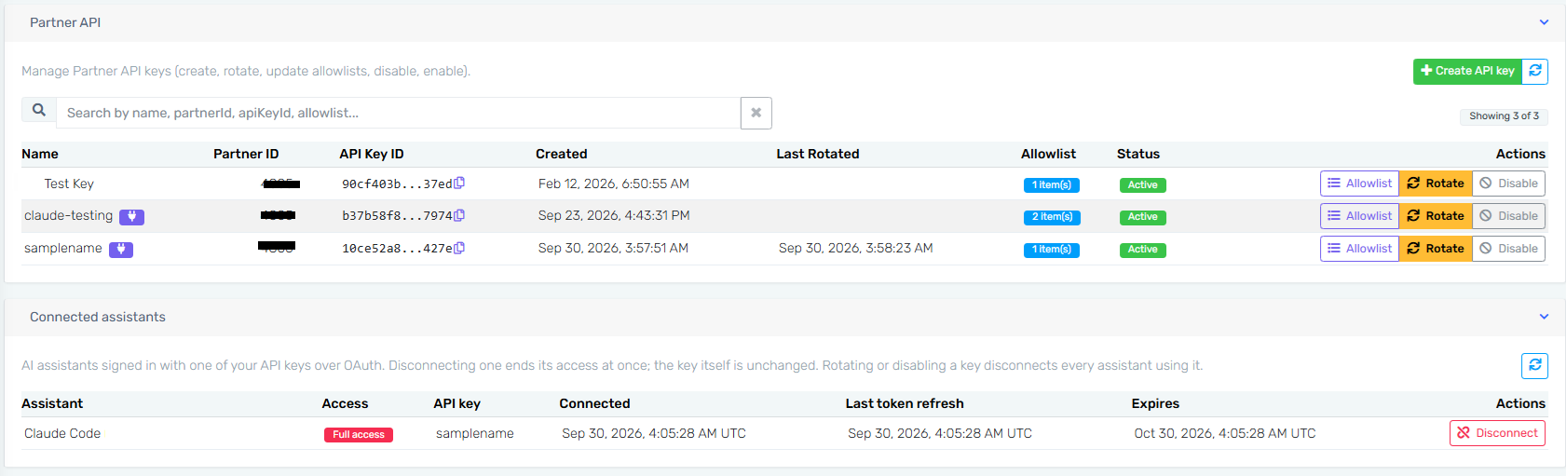Click the Connected assistants section title
Image resolution: width=1566 pixels, height=476 pixels.
(x=98, y=317)
